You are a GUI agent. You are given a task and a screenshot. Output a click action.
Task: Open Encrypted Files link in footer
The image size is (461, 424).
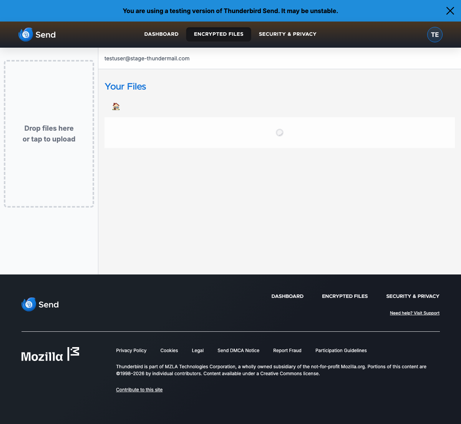point(345,296)
